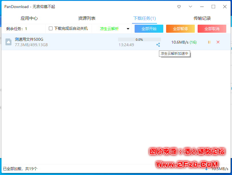Open the 资源列表 tab

(x=87, y=18)
